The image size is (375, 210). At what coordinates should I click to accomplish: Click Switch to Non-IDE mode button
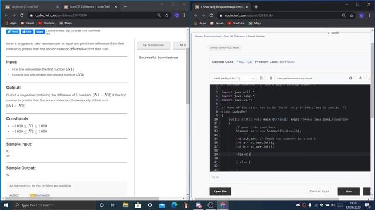pyautogui.click(x=224, y=48)
